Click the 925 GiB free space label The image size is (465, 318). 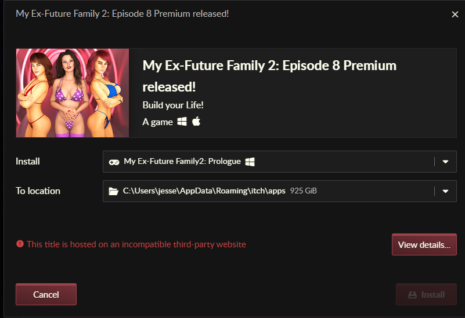coord(304,191)
